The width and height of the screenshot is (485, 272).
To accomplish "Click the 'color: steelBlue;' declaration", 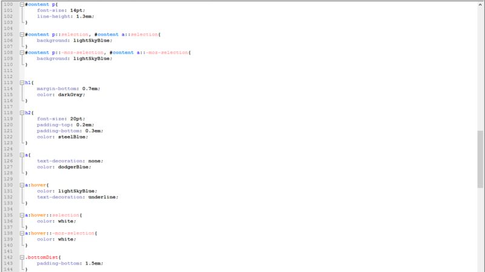I will 62,137.
